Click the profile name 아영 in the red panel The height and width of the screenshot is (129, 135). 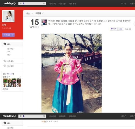tap(4, 25)
